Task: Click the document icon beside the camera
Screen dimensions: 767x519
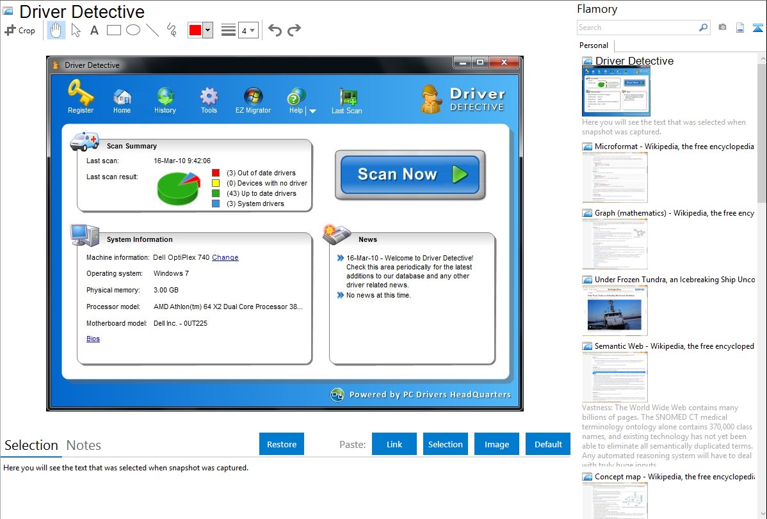Action: pyautogui.click(x=740, y=28)
